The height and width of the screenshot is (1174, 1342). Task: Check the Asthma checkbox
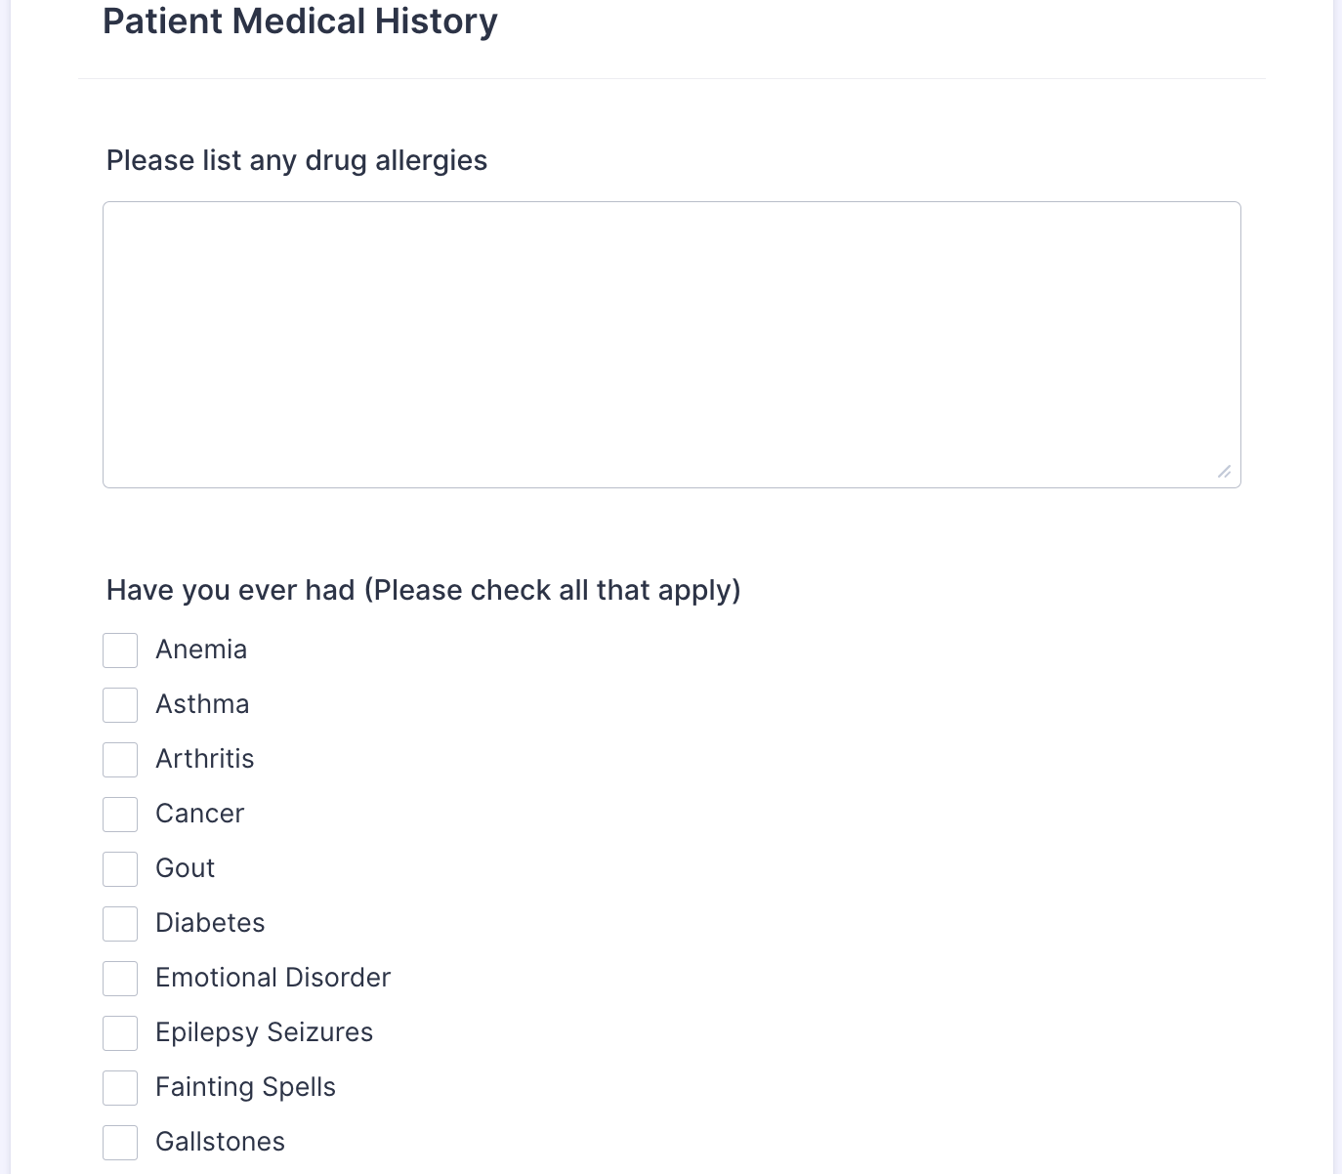point(120,705)
